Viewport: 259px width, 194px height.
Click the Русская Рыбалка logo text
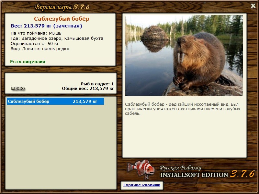181,168
